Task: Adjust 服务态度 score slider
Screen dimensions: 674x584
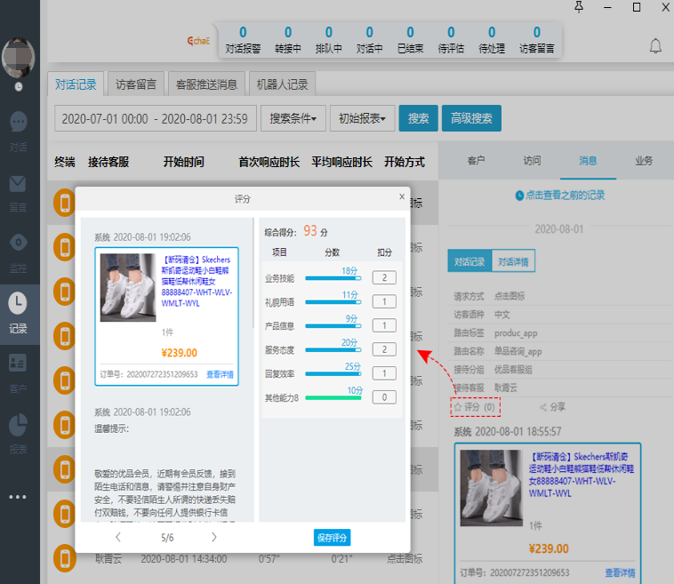Action: (333, 350)
